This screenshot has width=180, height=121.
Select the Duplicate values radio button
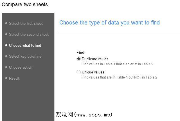click(78, 59)
